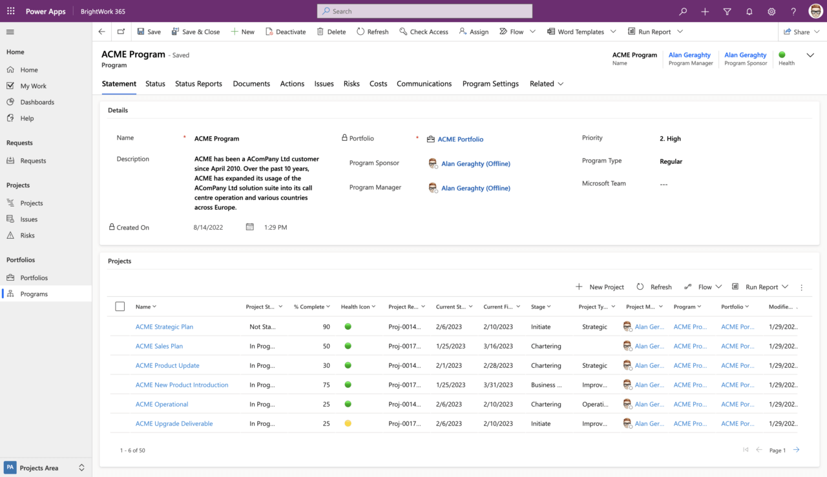The height and width of the screenshot is (477, 827).
Task: Click the Deactivate toolbar icon
Action: pyautogui.click(x=268, y=31)
